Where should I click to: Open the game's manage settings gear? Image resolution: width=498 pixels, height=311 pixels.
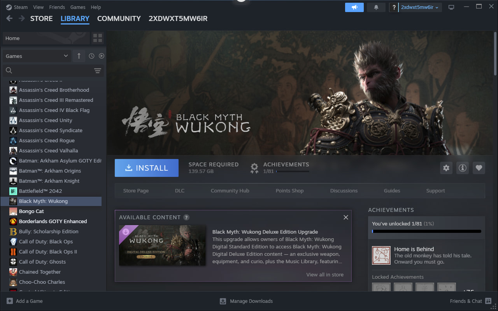(x=446, y=168)
